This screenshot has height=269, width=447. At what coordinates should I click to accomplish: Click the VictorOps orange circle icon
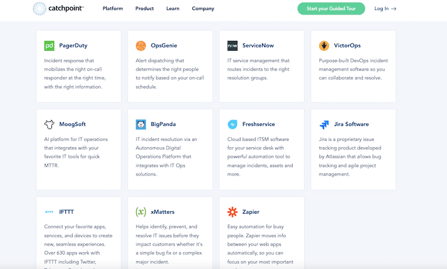click(324, 46)
